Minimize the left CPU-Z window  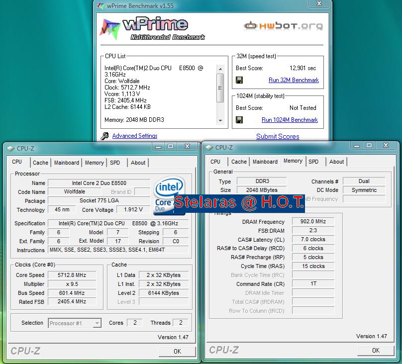coord(158,147)
